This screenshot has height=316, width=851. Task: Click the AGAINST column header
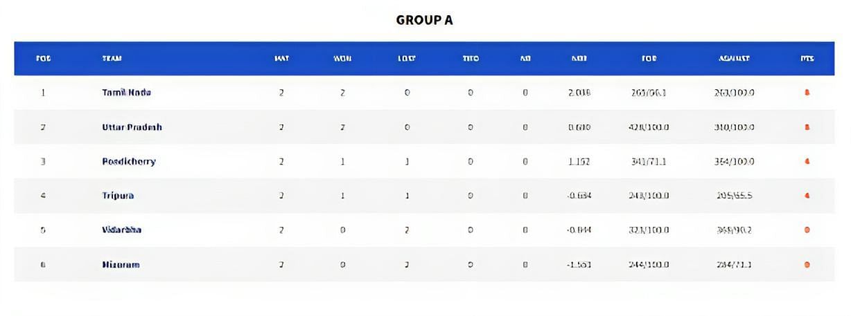point(735,59)
